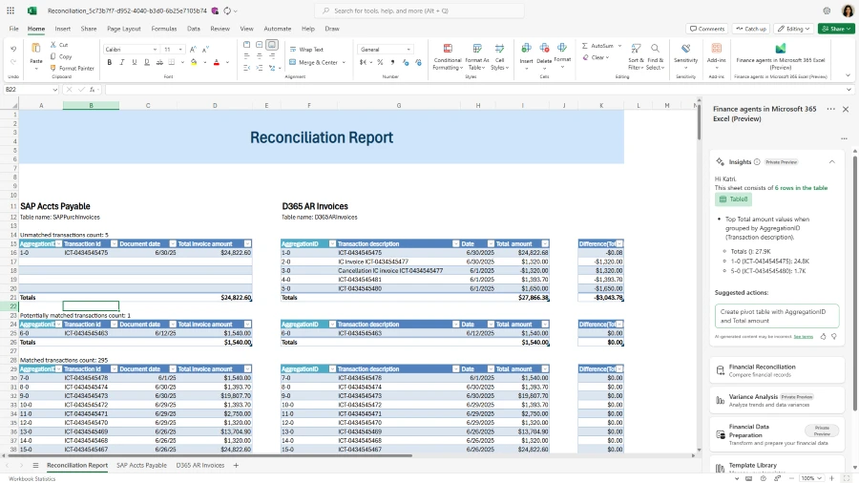859x483 pixels.
Task: Toggle Wrap Text for the cell
Action: click(x=305, y=49)
